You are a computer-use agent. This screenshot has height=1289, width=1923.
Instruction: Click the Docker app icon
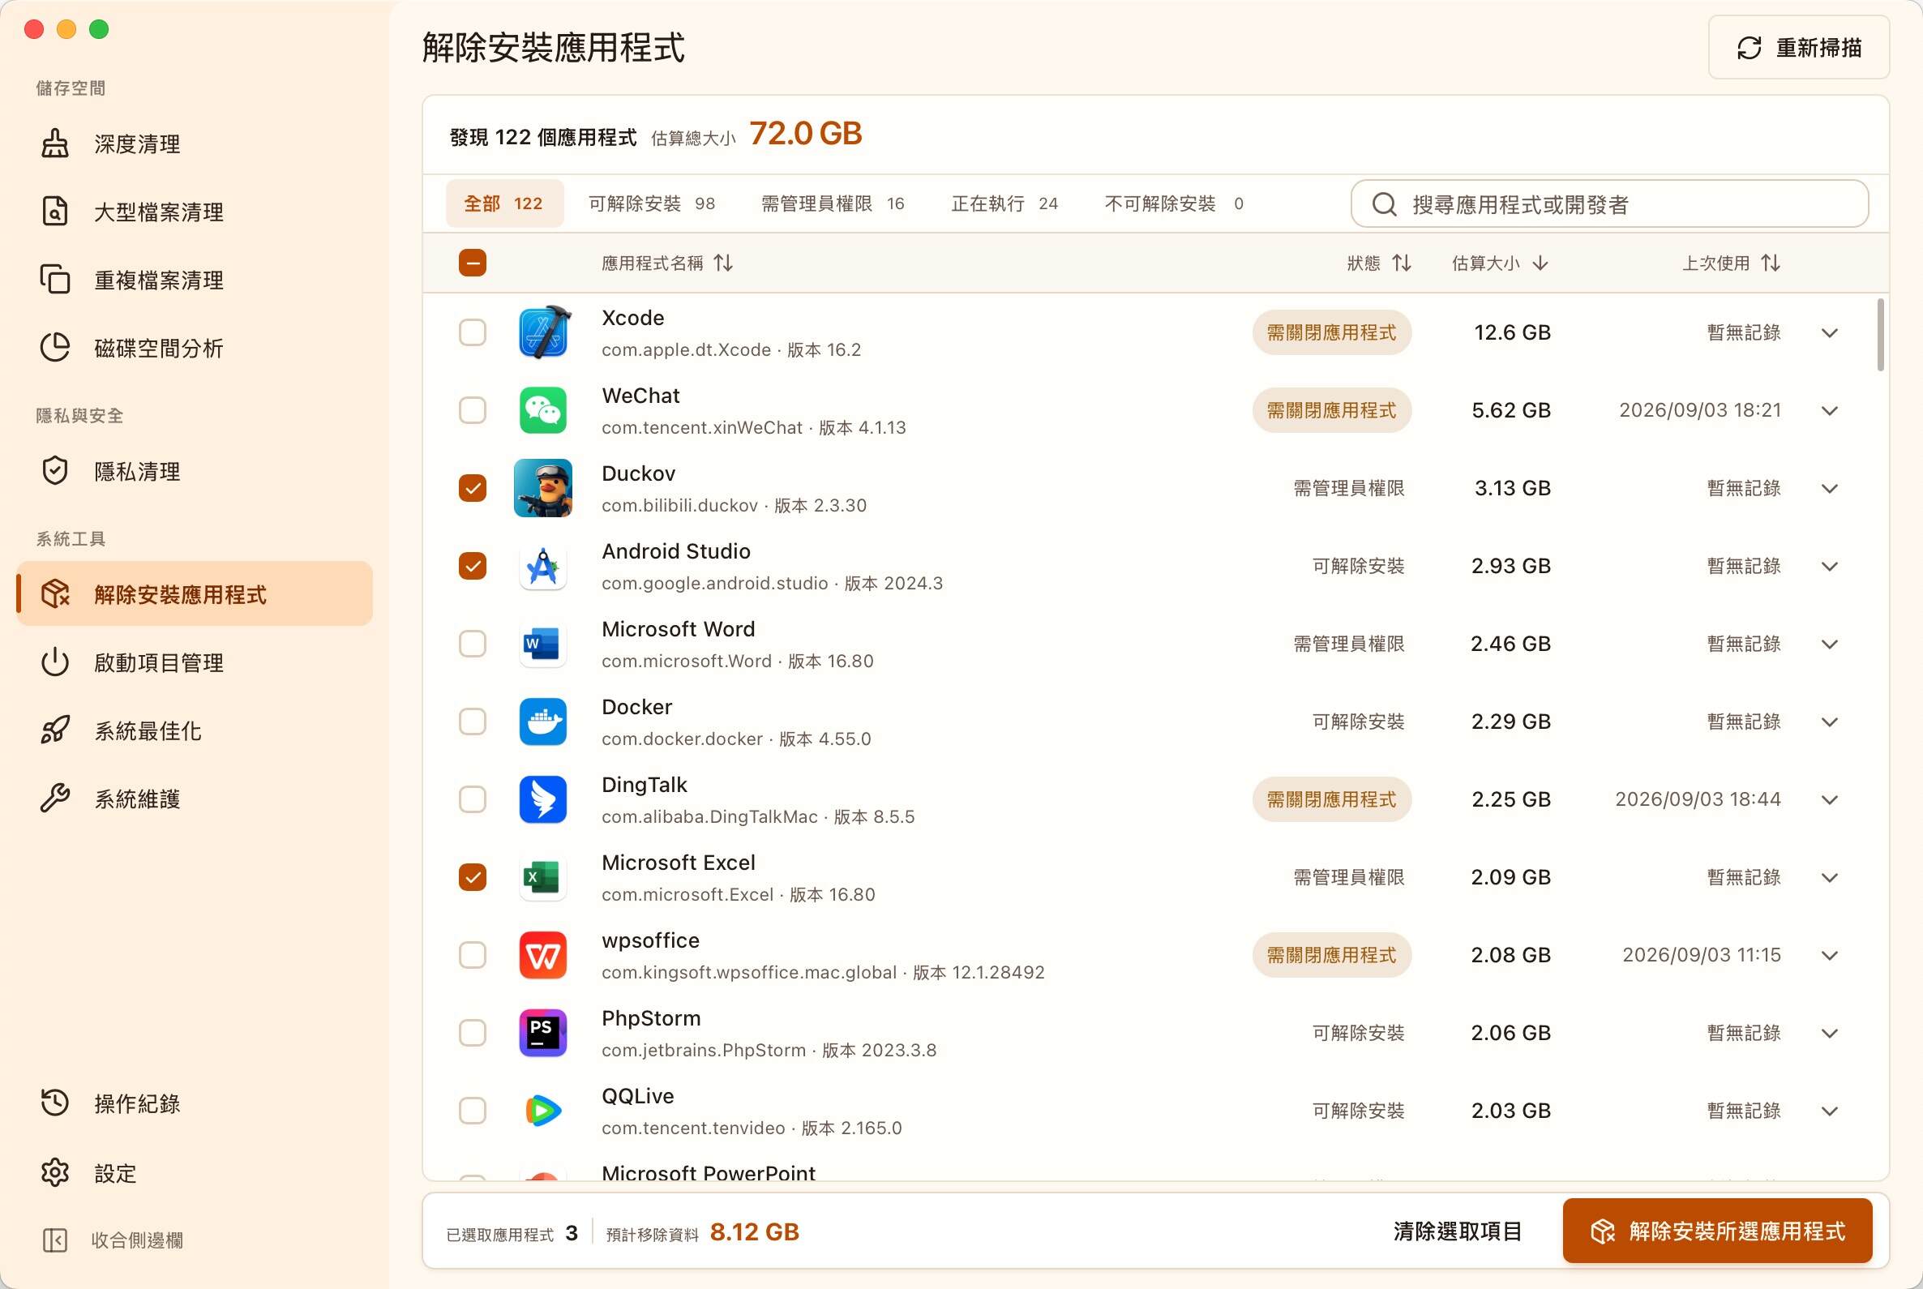(x=543, y=722)
